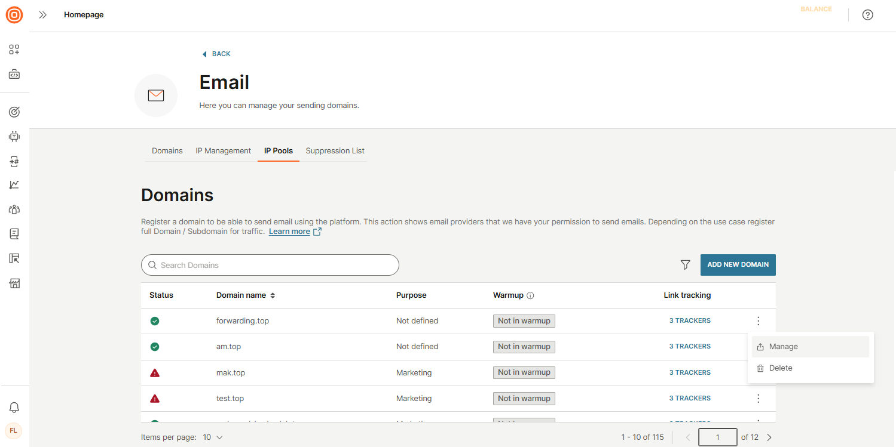Image resolution: width=896 pixels, height=447 pixels.
Task: Select the analytics chart icon in the sidebar
Action: tap(14, 184)
